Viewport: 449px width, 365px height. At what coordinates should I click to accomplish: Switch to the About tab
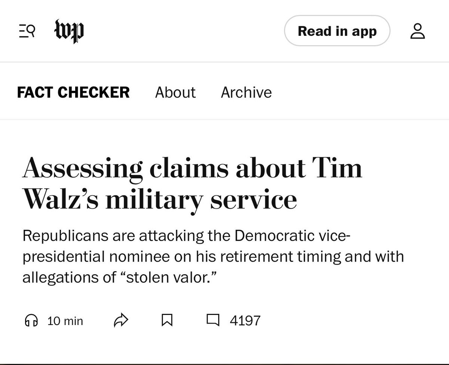pyautogui.click(x=175, y=92)
